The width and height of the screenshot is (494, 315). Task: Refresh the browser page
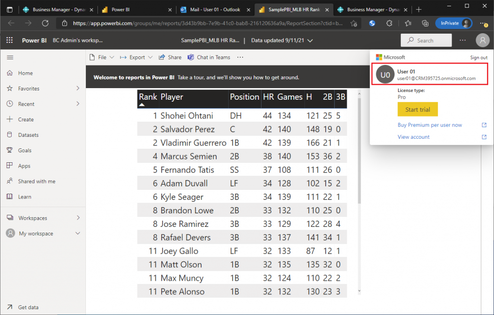pos(45,23)
